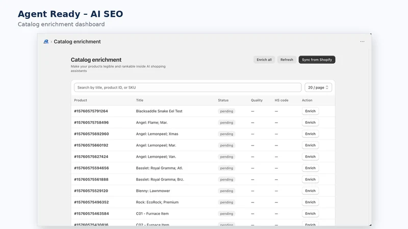
Task: Enrich Basslet: Royal Gramma; Atl. product
Action: 310,168
